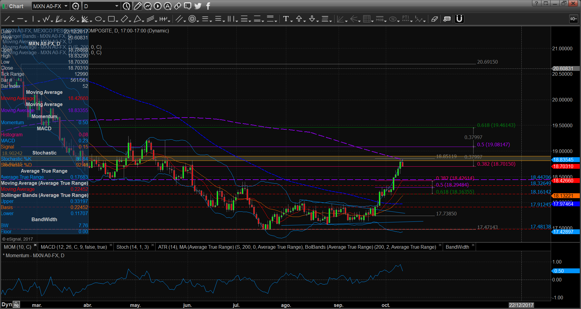Click the 17.73850 level label
The image size is (581, 309).
446,214
